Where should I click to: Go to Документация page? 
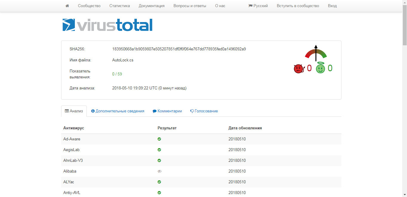151,6
